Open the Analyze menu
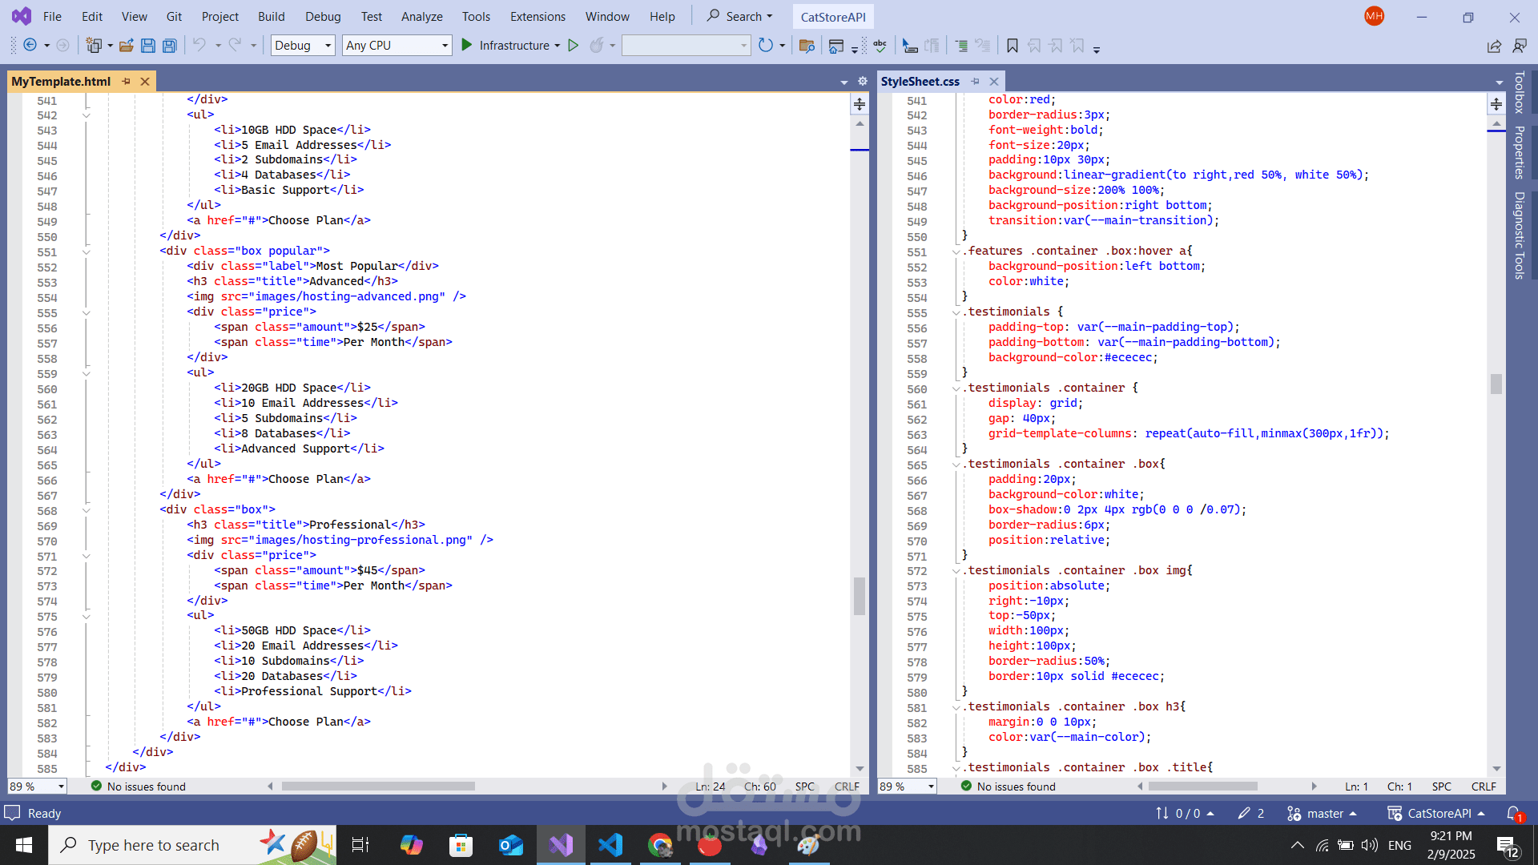Viewport: 1538px width, 865px height. (421, 16)
